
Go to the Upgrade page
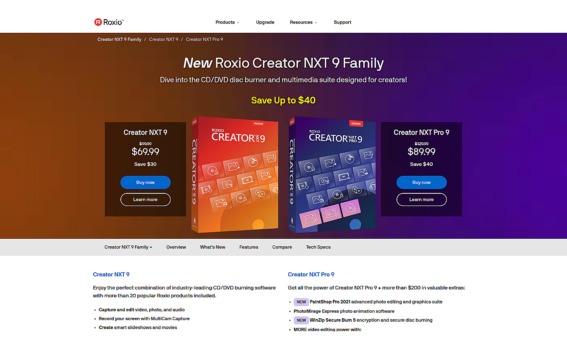point(265,22)
